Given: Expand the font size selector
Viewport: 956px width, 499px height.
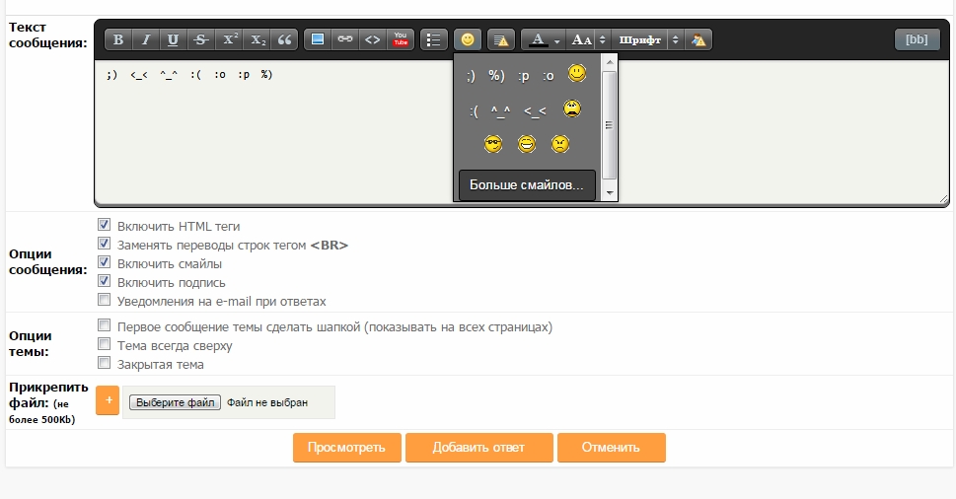Looking at the screenshot, I should [x=603, y=39].
